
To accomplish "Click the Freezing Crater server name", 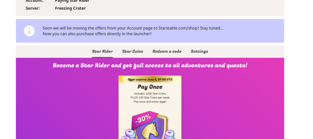I will coord(70,8).
